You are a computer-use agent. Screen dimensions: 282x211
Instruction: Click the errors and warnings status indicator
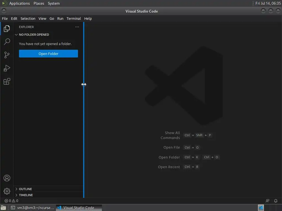11,201
